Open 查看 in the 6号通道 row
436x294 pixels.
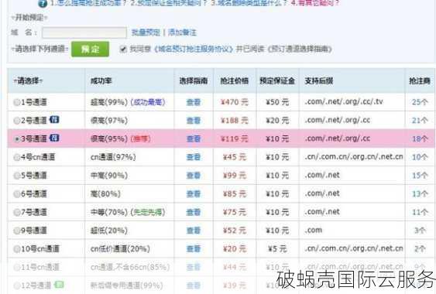tap(194, 194)
